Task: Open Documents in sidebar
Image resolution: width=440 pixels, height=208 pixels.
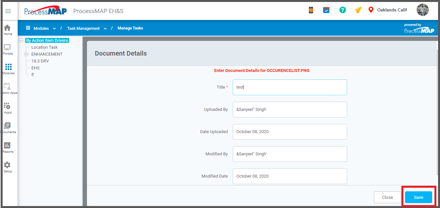Action: (8, 128)
